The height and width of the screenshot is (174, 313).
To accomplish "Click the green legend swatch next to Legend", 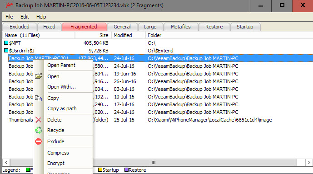I will click(28, 170).
